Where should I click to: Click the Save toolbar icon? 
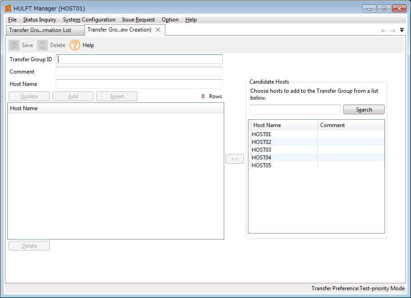(x=14, y=45)
